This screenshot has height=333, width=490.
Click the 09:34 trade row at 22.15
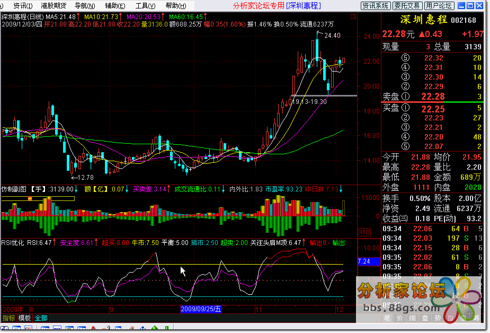(x=432, y=248)
